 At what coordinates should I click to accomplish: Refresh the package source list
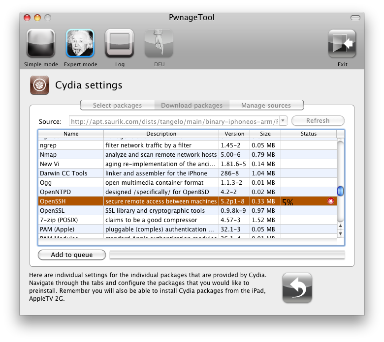point(318,121)
